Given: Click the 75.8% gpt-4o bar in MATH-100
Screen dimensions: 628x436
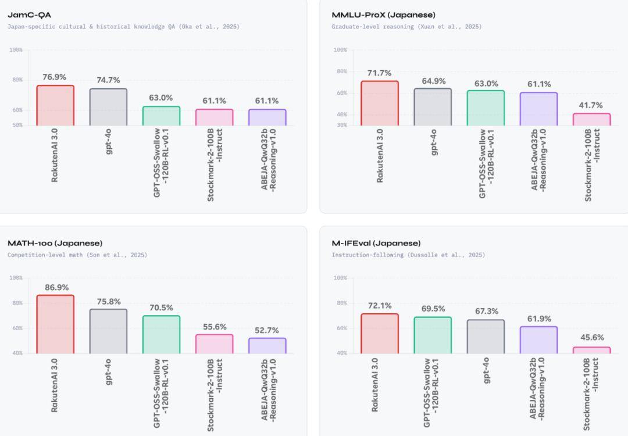Looking at the screenshot, I should click(x=108, y=331).
